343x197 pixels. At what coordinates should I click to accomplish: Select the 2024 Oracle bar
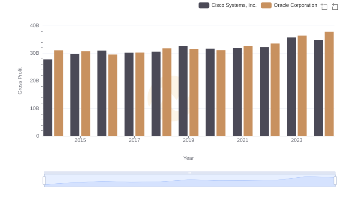point(329,84)
